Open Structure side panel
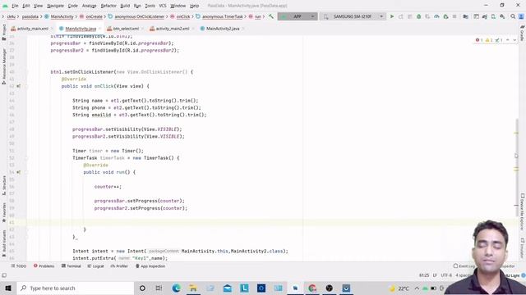This screenshot has height=295, width=526. tap(4, 185)
